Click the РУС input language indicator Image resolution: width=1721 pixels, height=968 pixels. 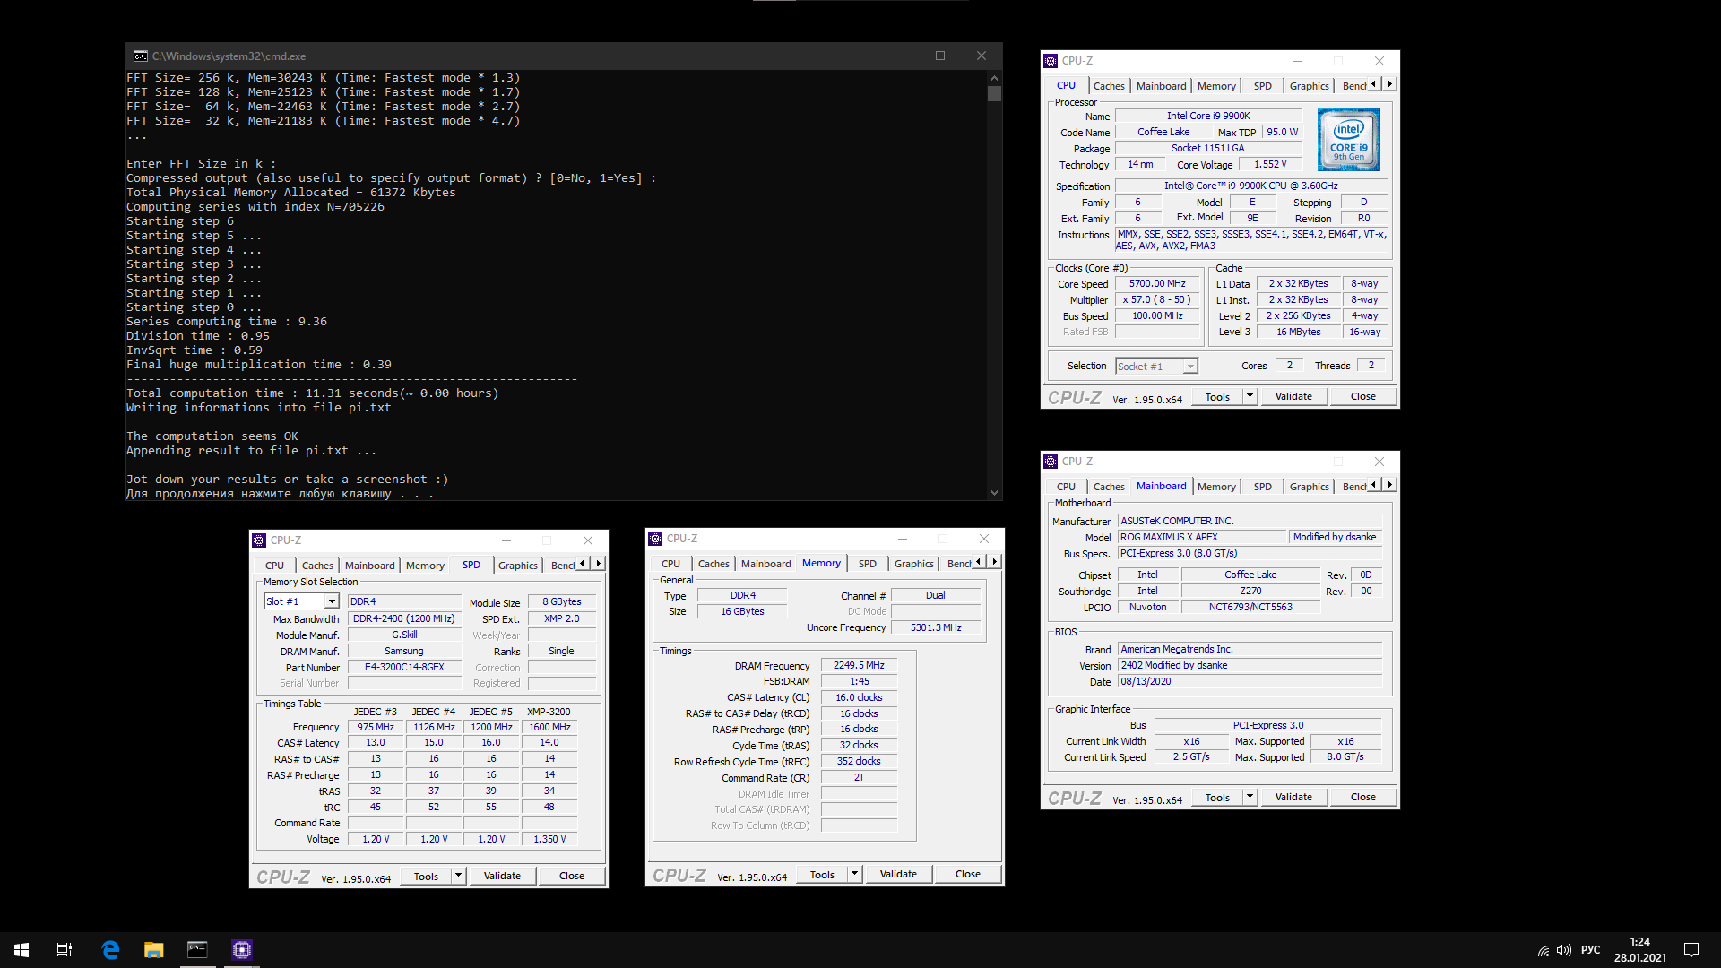pos(1590,950)
